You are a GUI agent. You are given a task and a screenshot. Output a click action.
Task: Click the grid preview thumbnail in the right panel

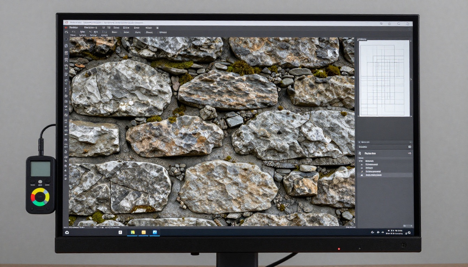(x=384, y=78)
